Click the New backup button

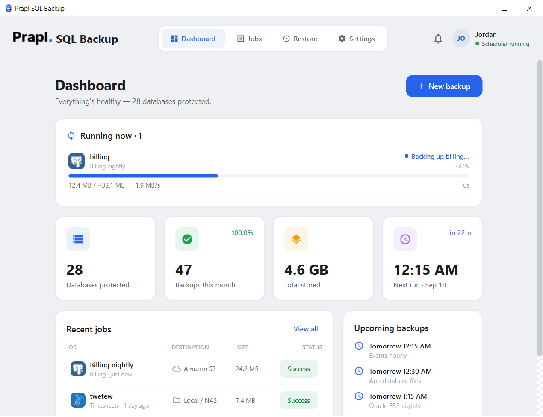[444, 86]
